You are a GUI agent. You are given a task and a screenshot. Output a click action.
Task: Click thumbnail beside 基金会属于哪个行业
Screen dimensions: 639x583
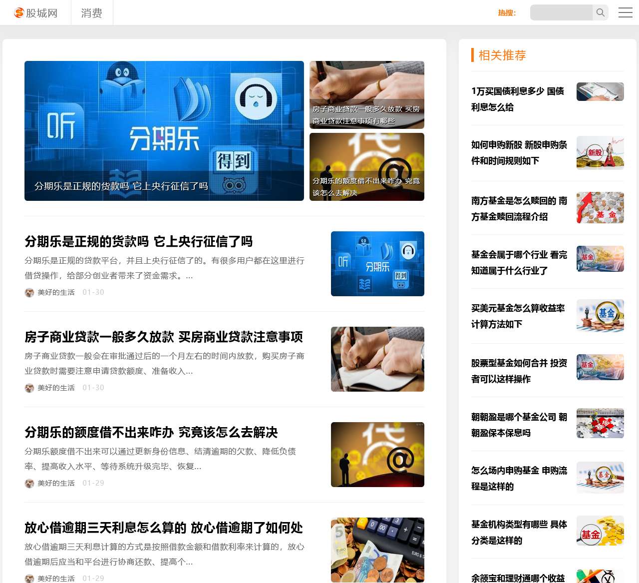coord(600,259)
